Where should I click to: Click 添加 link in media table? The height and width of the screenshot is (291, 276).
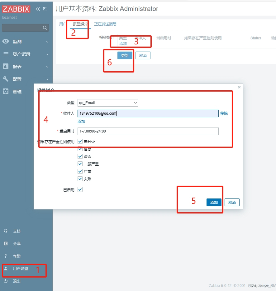click(123, 44)
